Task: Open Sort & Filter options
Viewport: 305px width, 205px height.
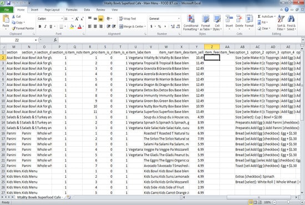Action: 281,23
